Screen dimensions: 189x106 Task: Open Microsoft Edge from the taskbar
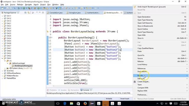point(65,103)
